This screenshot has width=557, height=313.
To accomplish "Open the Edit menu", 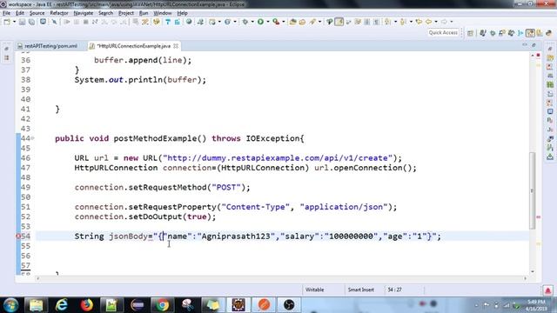I will tap(20, 13).
